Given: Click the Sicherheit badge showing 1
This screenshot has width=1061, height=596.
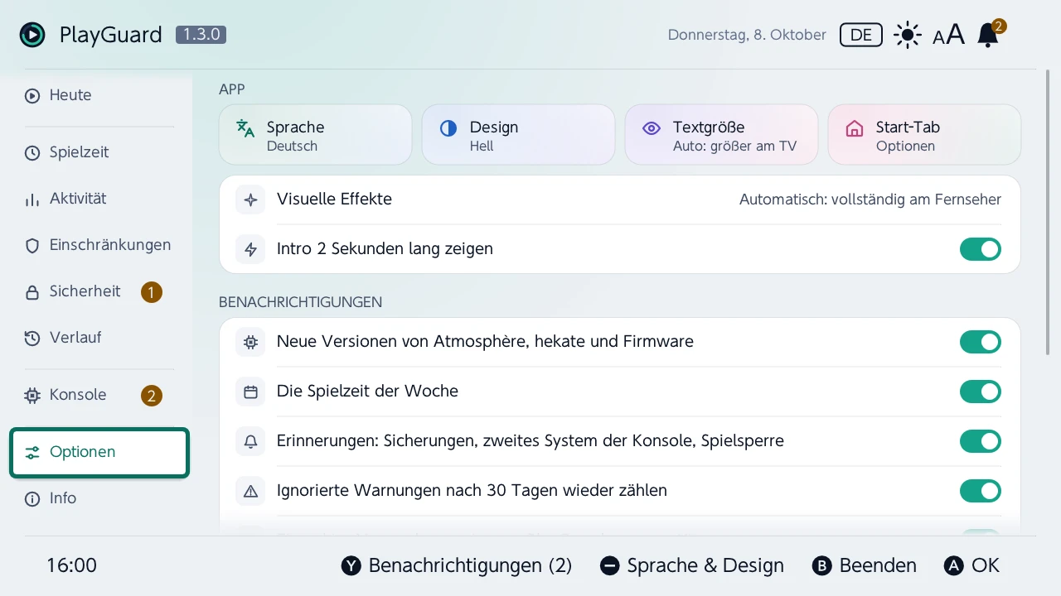Looking at the screenshot, I should (x=151, y=292).
